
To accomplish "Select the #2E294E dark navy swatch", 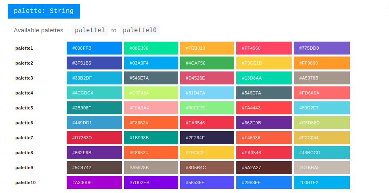I will point(207,138).
